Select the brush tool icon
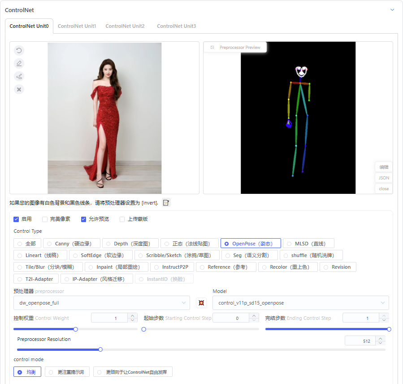Screen dimensions: 403x384 [x=19, y=76]
